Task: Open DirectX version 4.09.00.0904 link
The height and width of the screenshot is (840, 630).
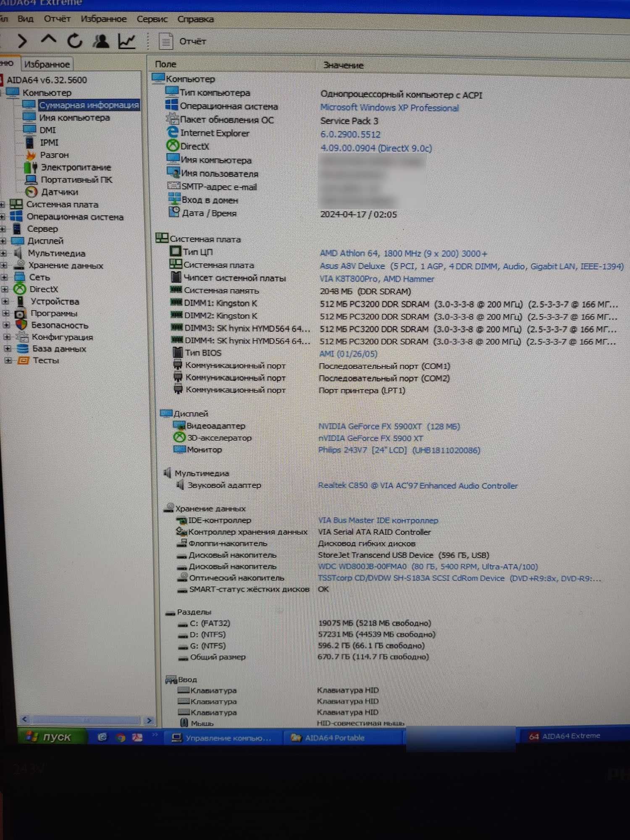Action: pyautogui.click(x=376, y=148)
